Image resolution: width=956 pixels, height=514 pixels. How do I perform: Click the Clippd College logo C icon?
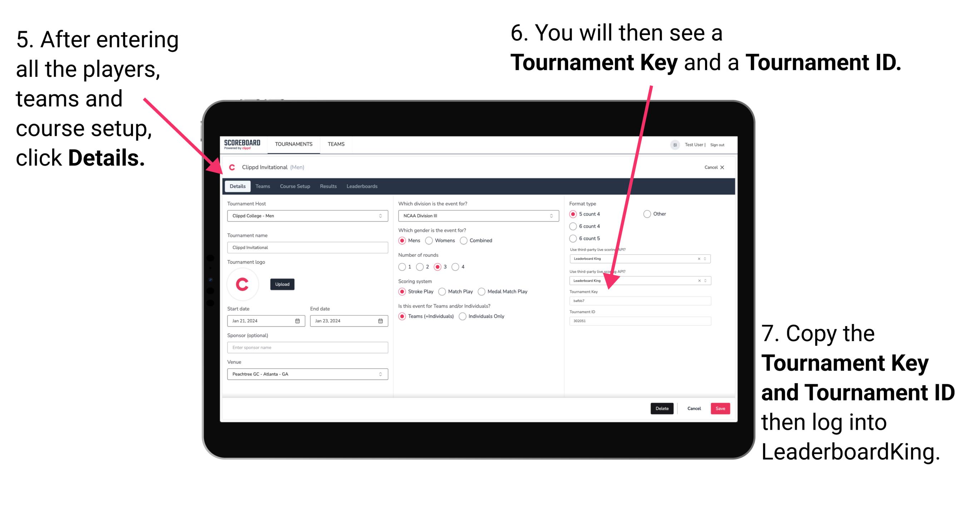point(244,284)
